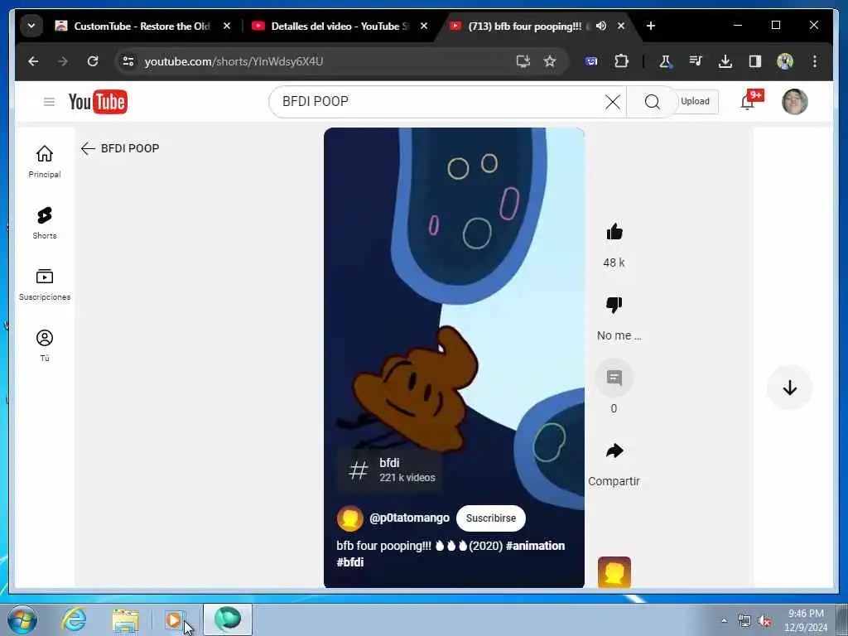Open YouTube hamburger guide menu
The width and height of the screenshot is (848, 636).
coord(49,102)
